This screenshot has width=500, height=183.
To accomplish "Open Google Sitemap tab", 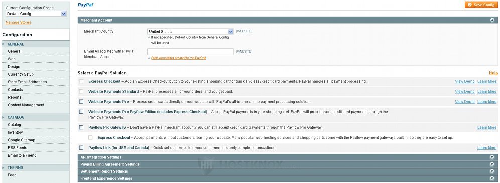I will (x=36, y=140).
